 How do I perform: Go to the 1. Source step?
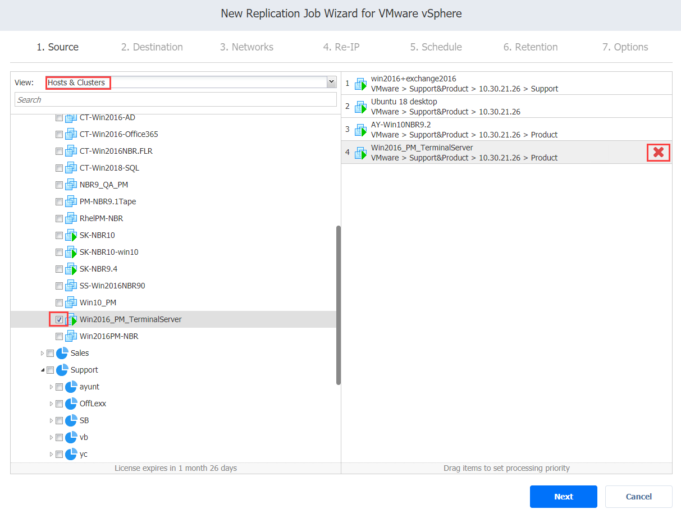pos(58,47)
